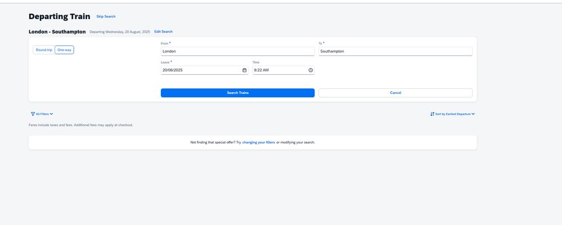
Task: Select the One-way option
Action: [65, 50]
